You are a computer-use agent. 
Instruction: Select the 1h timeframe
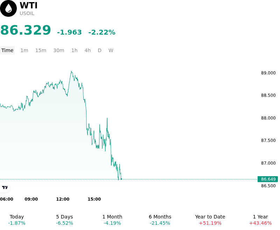pyautogui.click(x=75, y=50)
